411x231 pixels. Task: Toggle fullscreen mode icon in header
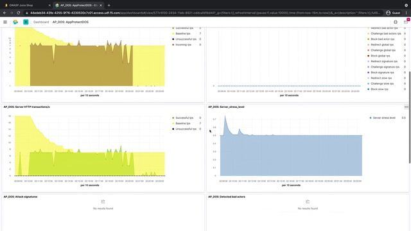coord(396,22)
